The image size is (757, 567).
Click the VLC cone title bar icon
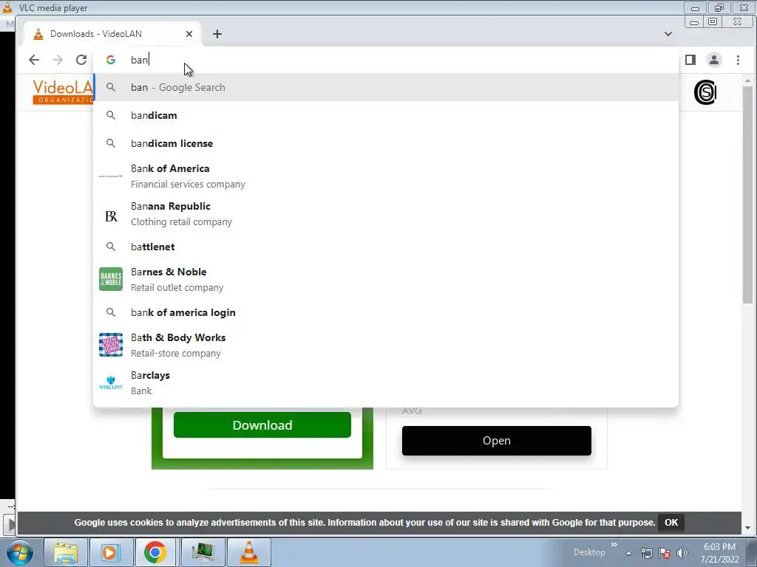pos(7,7)
